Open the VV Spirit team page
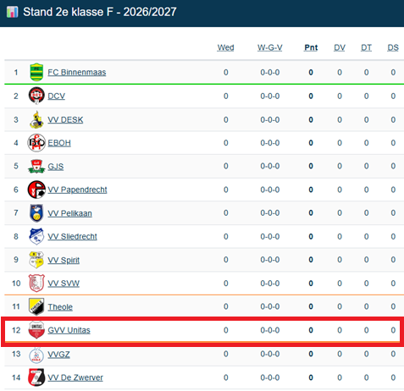 click(x=64, y=260)
